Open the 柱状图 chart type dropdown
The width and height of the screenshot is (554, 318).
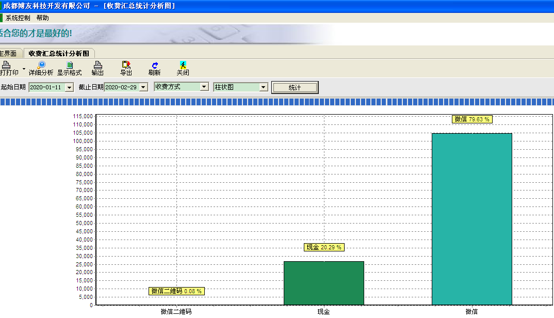[264, 87]
